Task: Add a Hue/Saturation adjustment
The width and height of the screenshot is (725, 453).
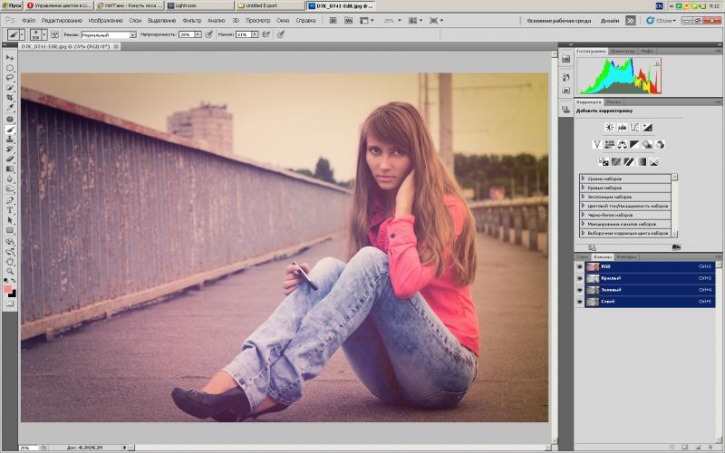Action: pos(609,145)
